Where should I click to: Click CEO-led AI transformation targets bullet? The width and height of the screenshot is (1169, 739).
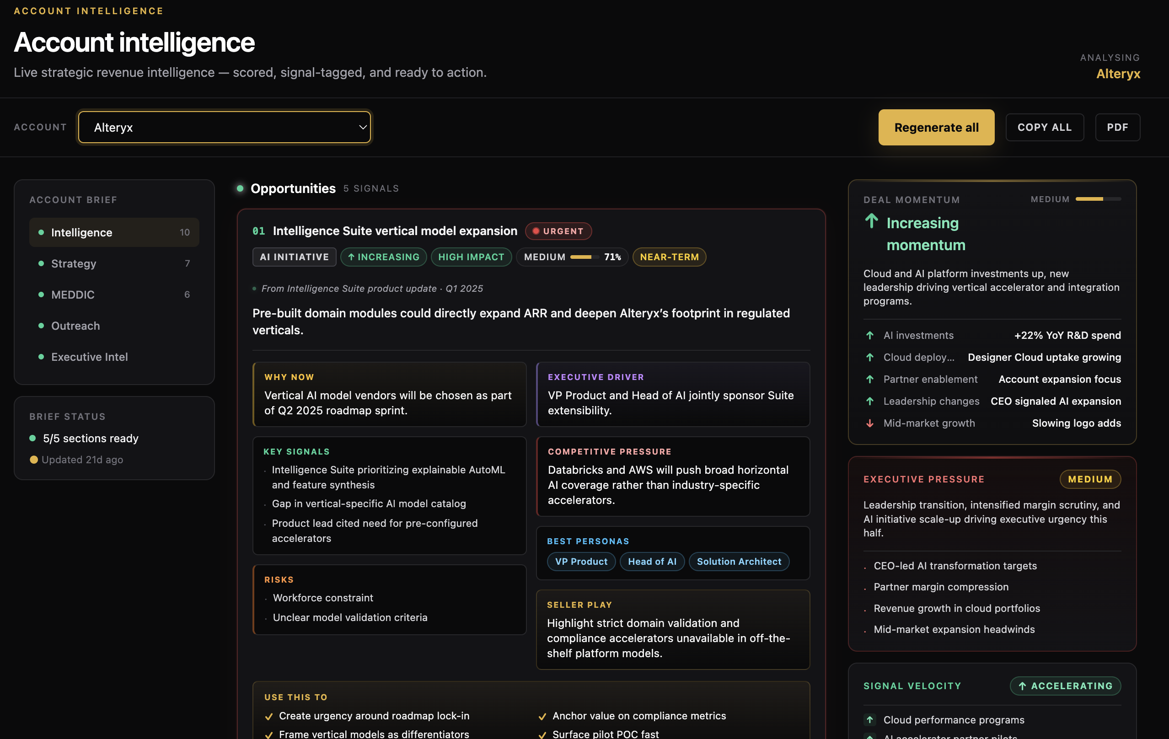click(955, 566)
